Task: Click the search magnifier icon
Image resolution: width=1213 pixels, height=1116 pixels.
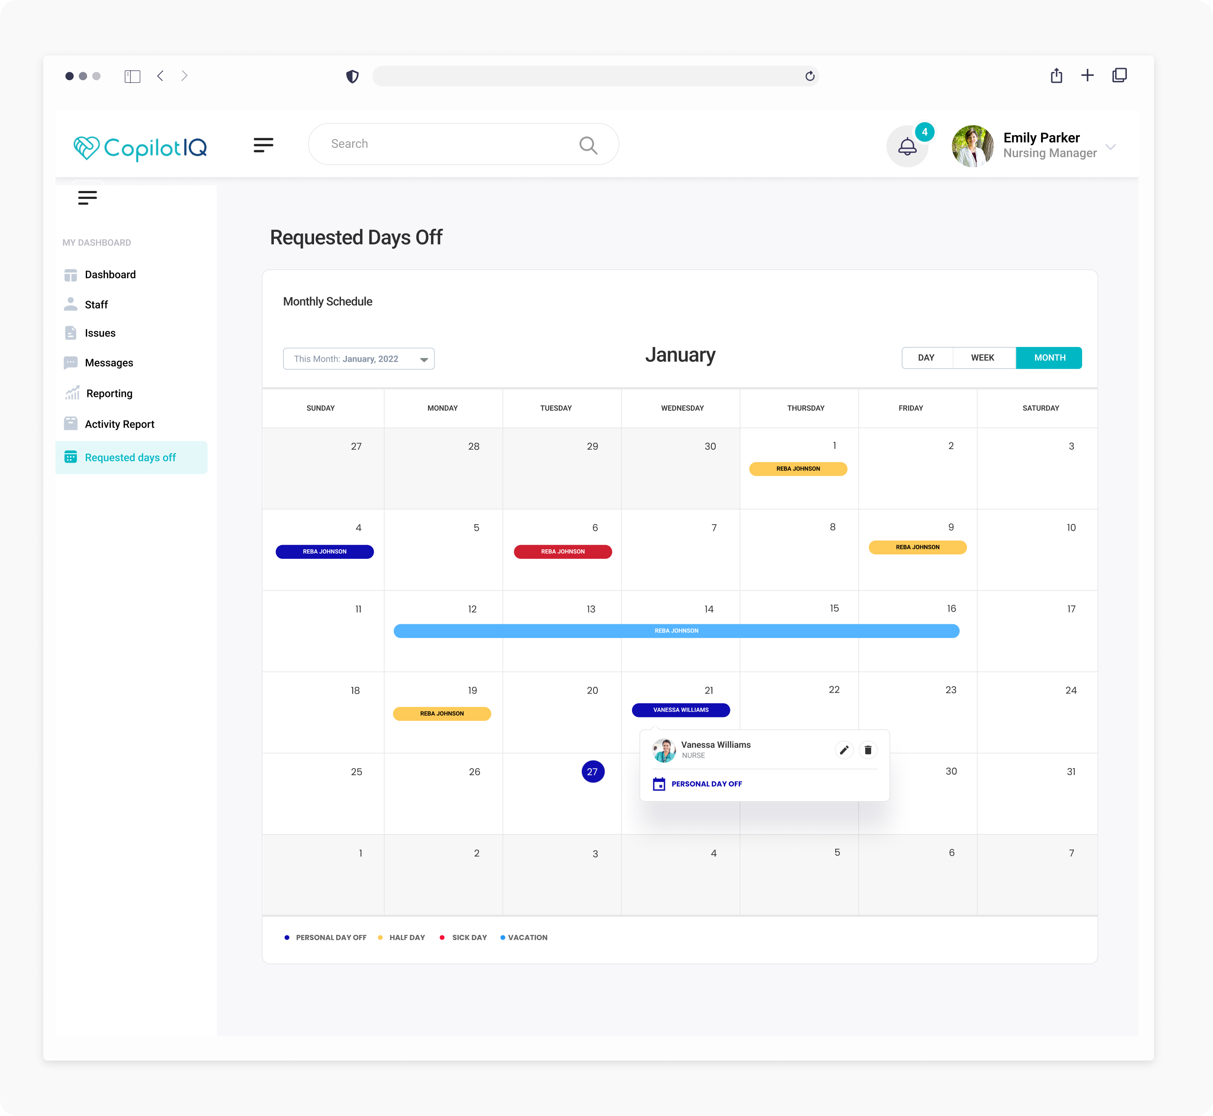Action: pos(588,145)
